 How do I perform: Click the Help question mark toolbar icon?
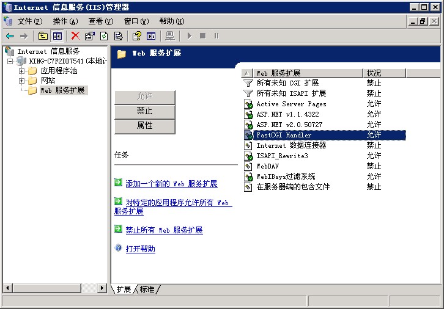137,36
